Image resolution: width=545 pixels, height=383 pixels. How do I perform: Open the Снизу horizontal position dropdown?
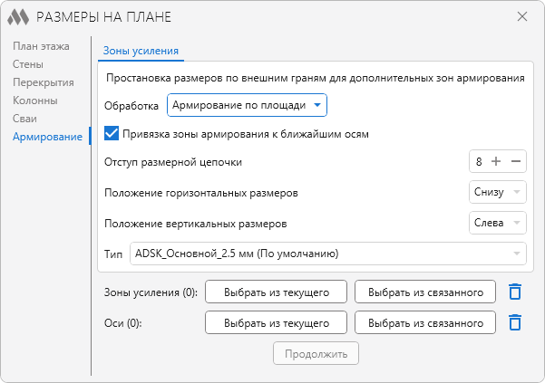click(497, 192)
